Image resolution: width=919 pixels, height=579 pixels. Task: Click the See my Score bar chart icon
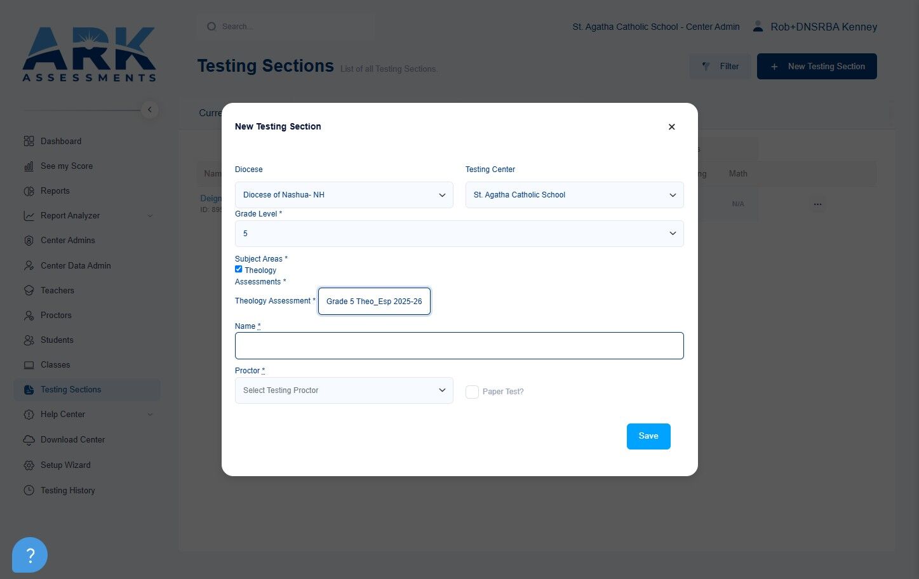[29, 166]
